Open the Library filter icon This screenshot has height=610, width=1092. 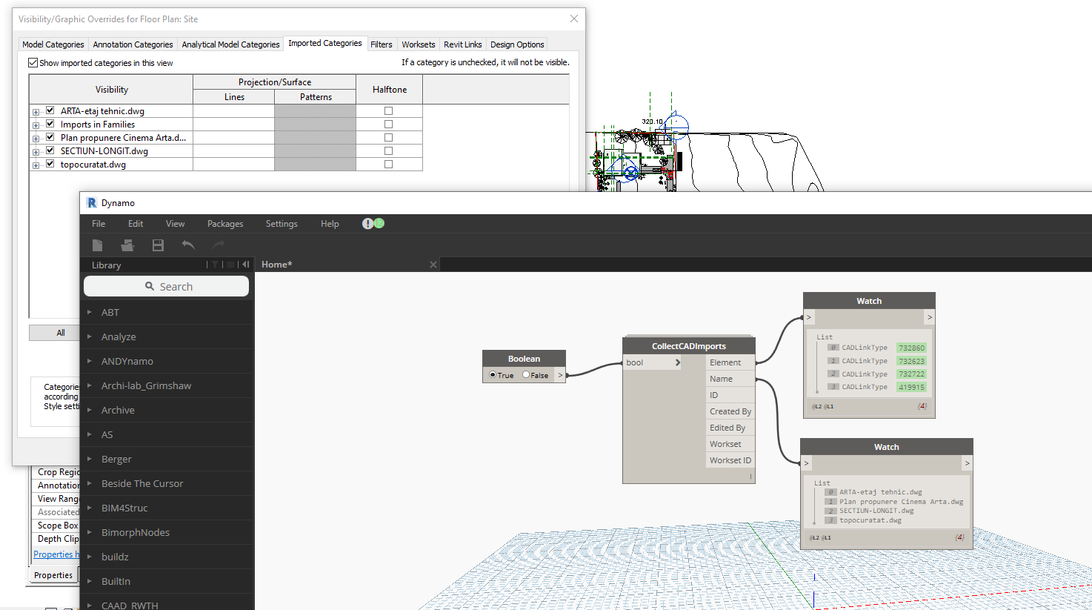pos(215,265)
